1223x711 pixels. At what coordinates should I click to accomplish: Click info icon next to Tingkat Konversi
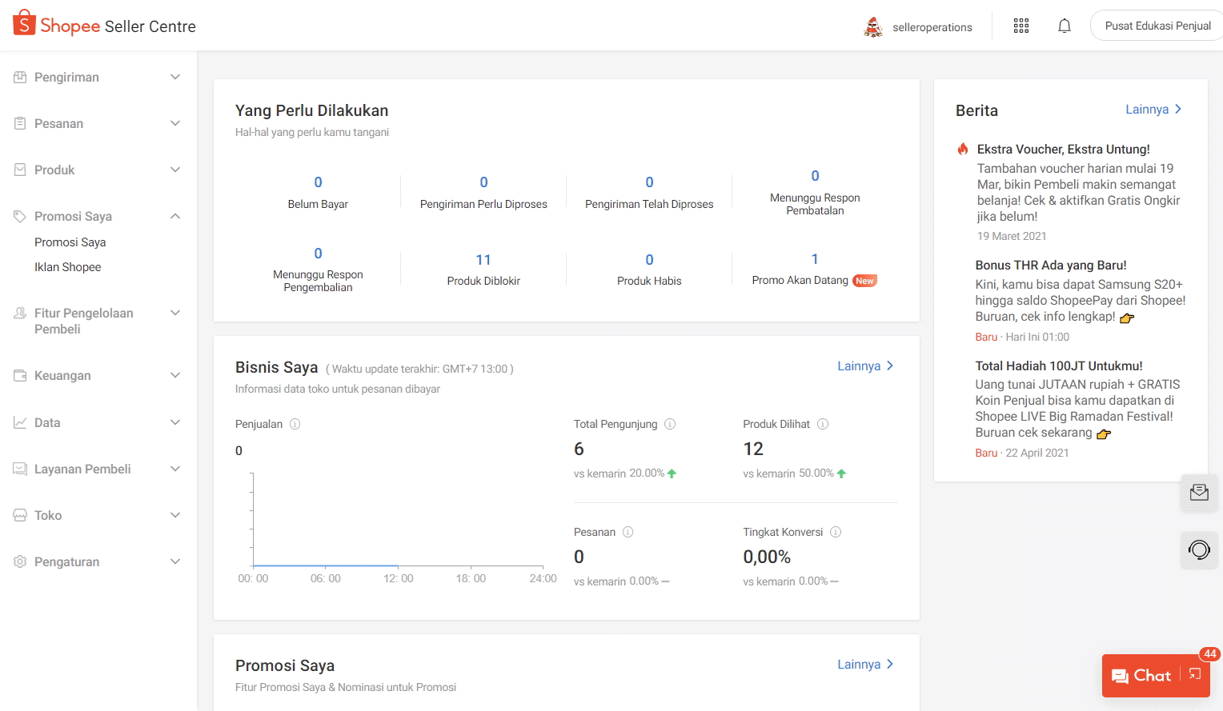coord(835,532)
